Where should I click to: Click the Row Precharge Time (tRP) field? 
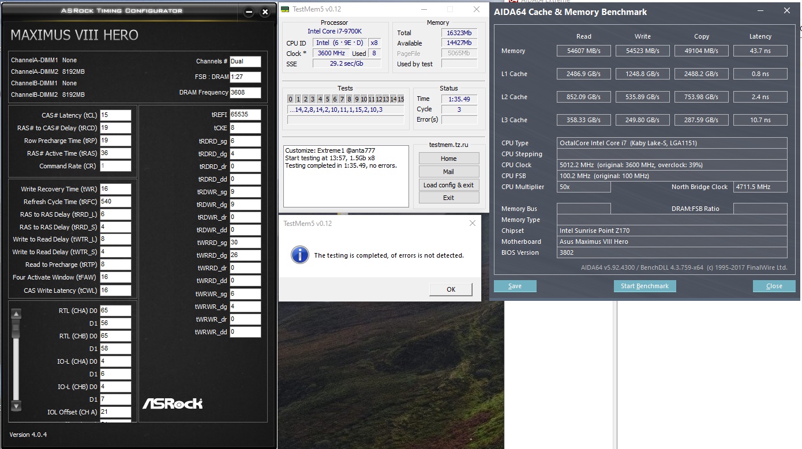pos(115,141)
